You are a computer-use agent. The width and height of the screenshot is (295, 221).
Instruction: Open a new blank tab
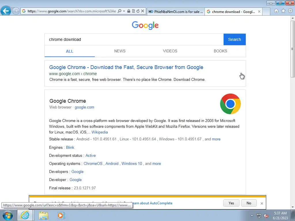266,12
